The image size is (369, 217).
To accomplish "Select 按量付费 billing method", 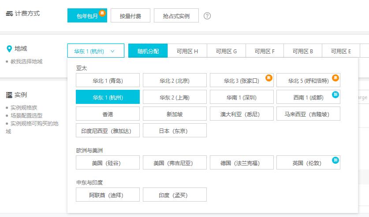I will tap(130, 15).
